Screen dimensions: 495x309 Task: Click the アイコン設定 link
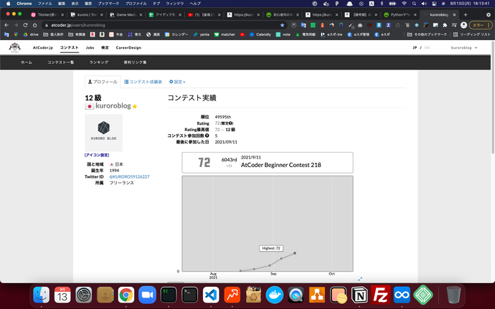97,155
